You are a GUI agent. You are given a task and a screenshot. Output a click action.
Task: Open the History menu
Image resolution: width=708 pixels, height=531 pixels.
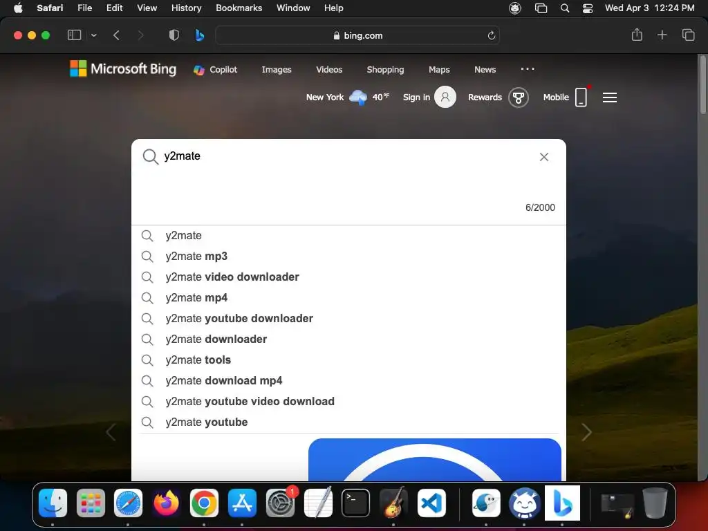click(186, 8)
